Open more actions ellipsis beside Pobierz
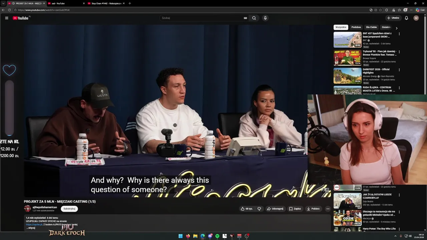 pos(328,209)
